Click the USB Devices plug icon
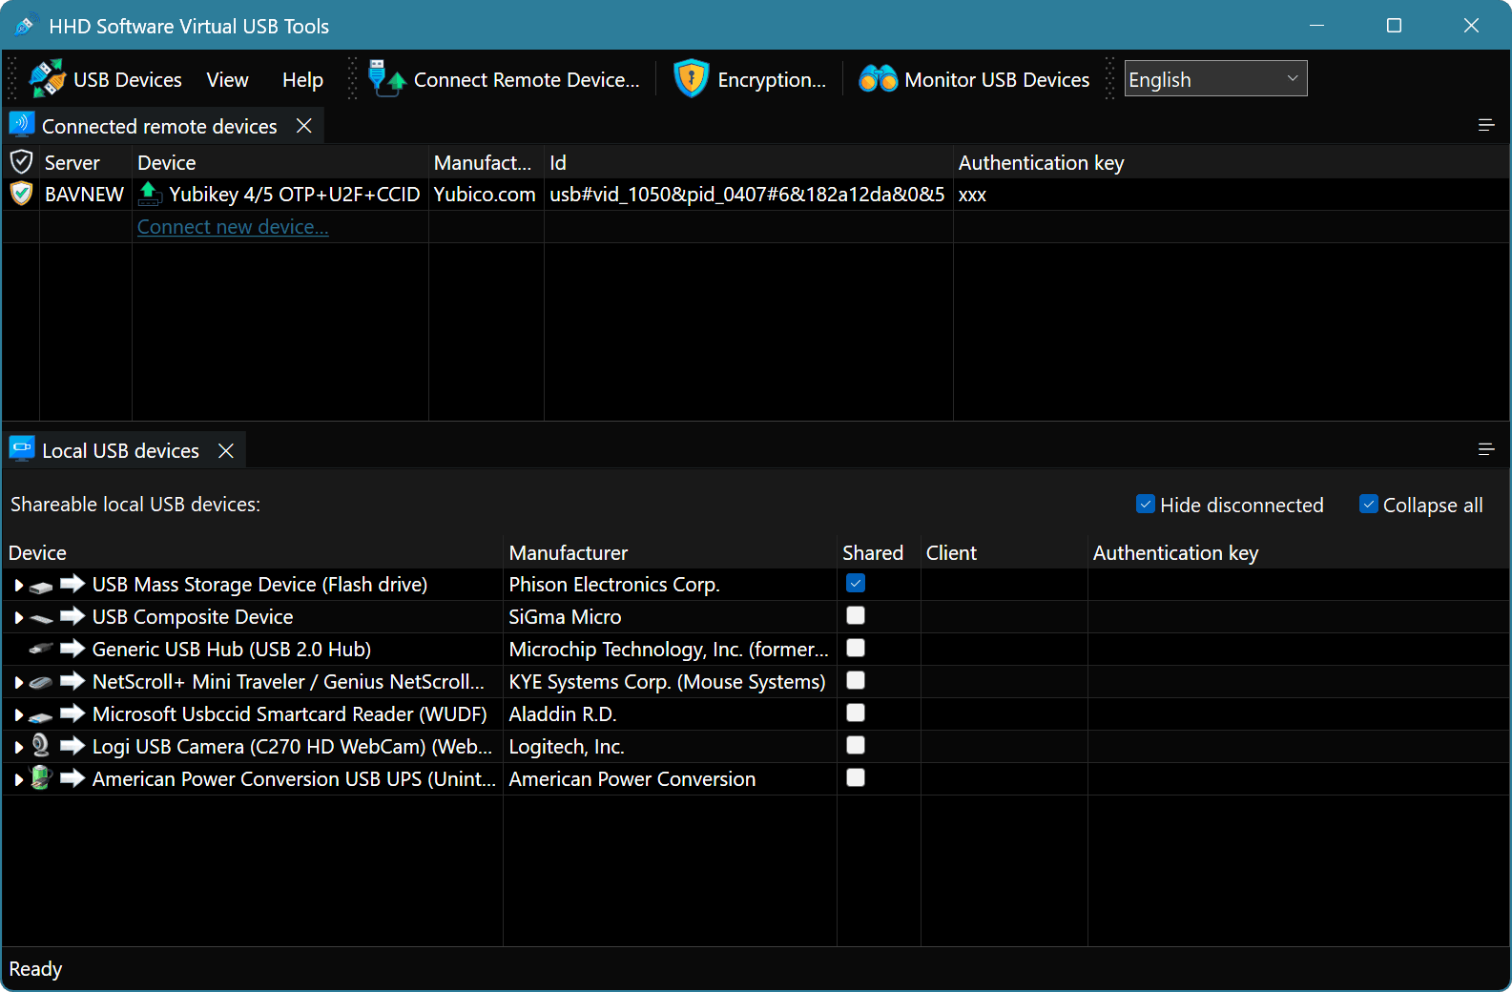 click(x=47, y=79)
